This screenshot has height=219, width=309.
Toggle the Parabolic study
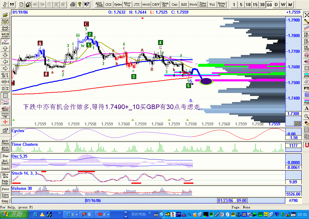pos(5,182)
